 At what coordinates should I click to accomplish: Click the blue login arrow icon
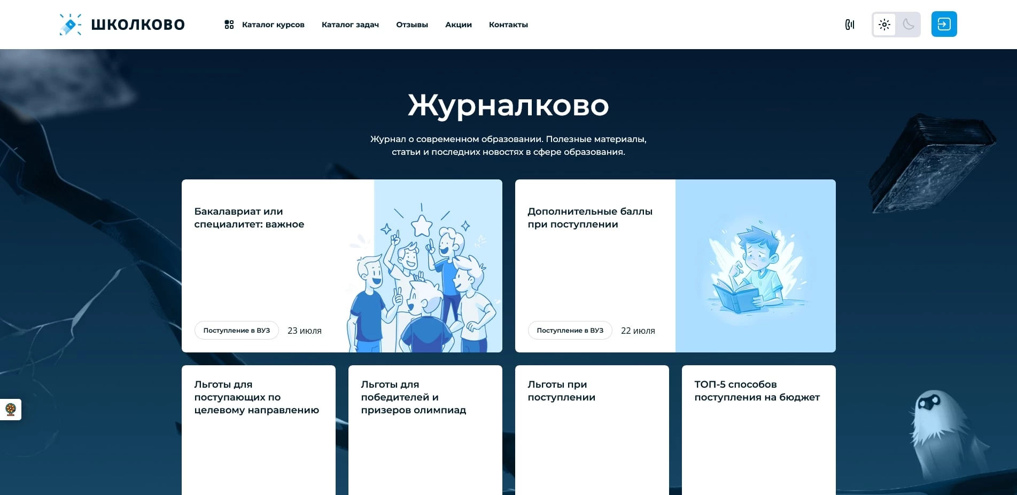[944, 24]
